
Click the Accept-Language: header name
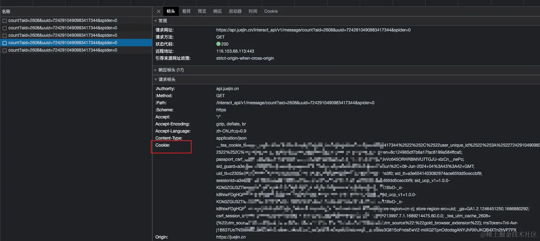click(173, 131)
